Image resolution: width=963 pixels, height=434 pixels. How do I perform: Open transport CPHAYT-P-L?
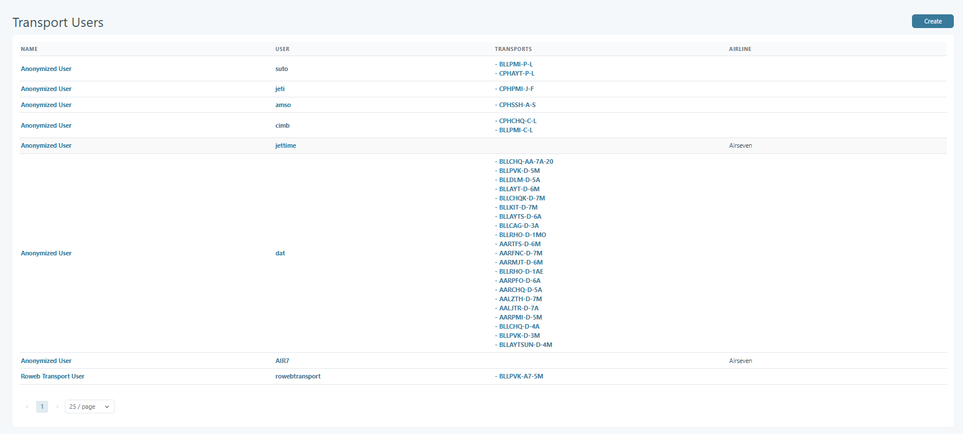pyautogui.click(x=516, y=73)
